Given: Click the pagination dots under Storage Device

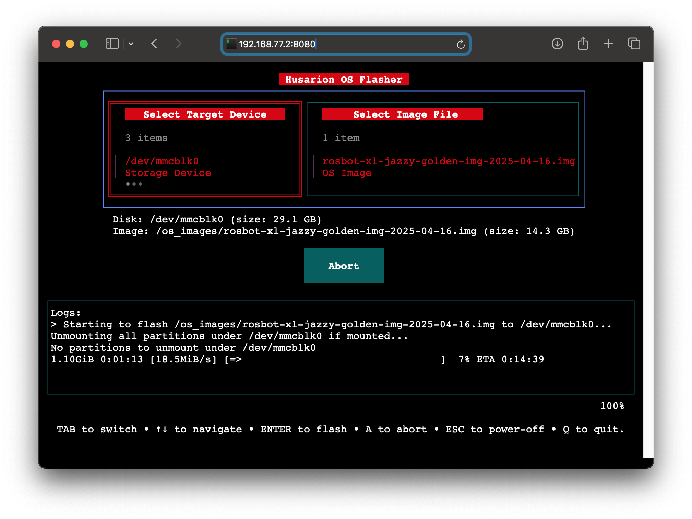Looking at the screenshot, I should (134, 184).
